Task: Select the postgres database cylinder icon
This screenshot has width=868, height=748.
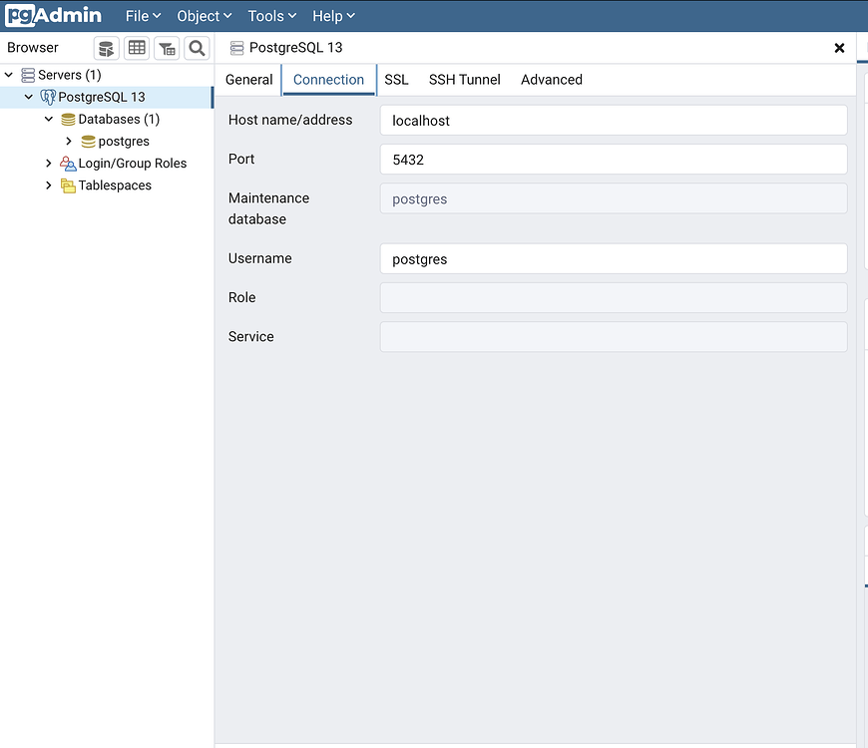Action: click(88, 141)
